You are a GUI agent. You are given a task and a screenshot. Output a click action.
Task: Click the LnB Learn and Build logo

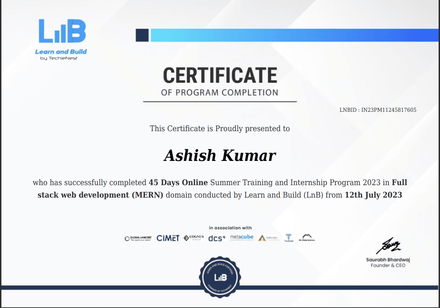(x=61, y=39)
